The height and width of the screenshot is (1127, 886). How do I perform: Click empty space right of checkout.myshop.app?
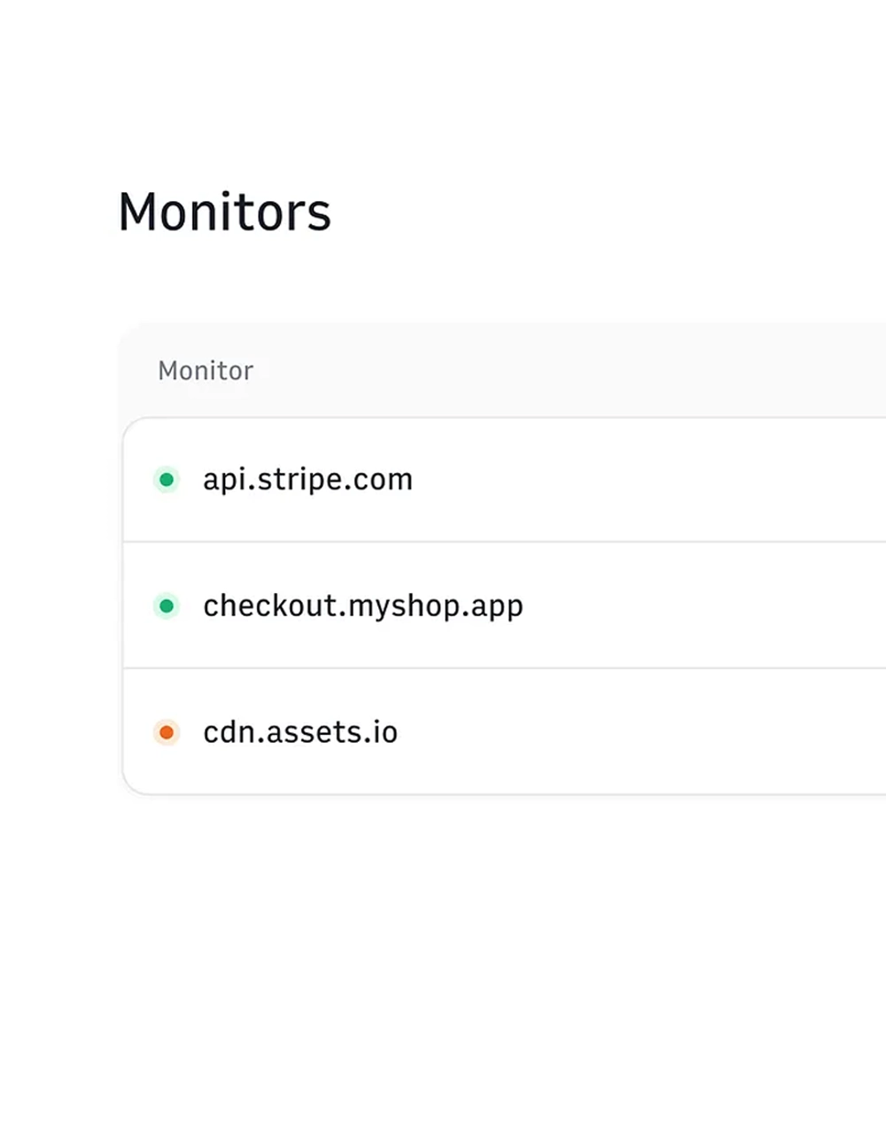[709, 606]
